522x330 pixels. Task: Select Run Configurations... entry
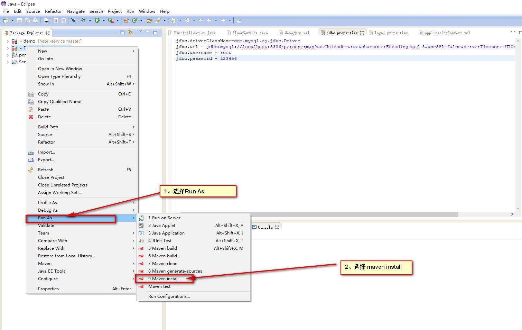[x=194, y=296]
